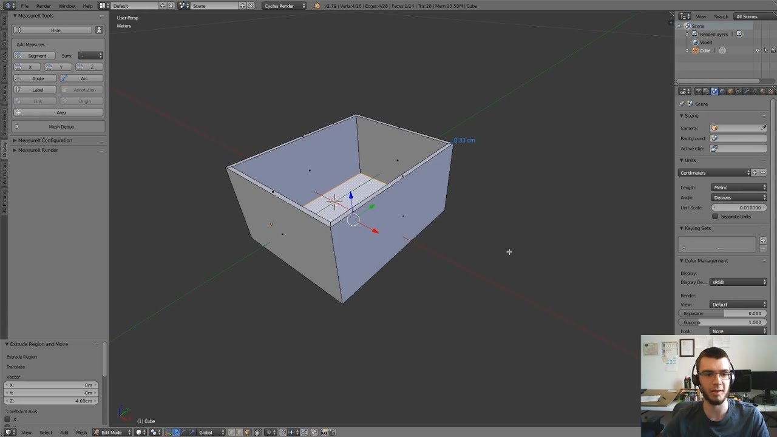Image resolution: width=777 pixels, height=437 pixels.
Task: Adjust the Exposure slider
Action: pos(722,313)
